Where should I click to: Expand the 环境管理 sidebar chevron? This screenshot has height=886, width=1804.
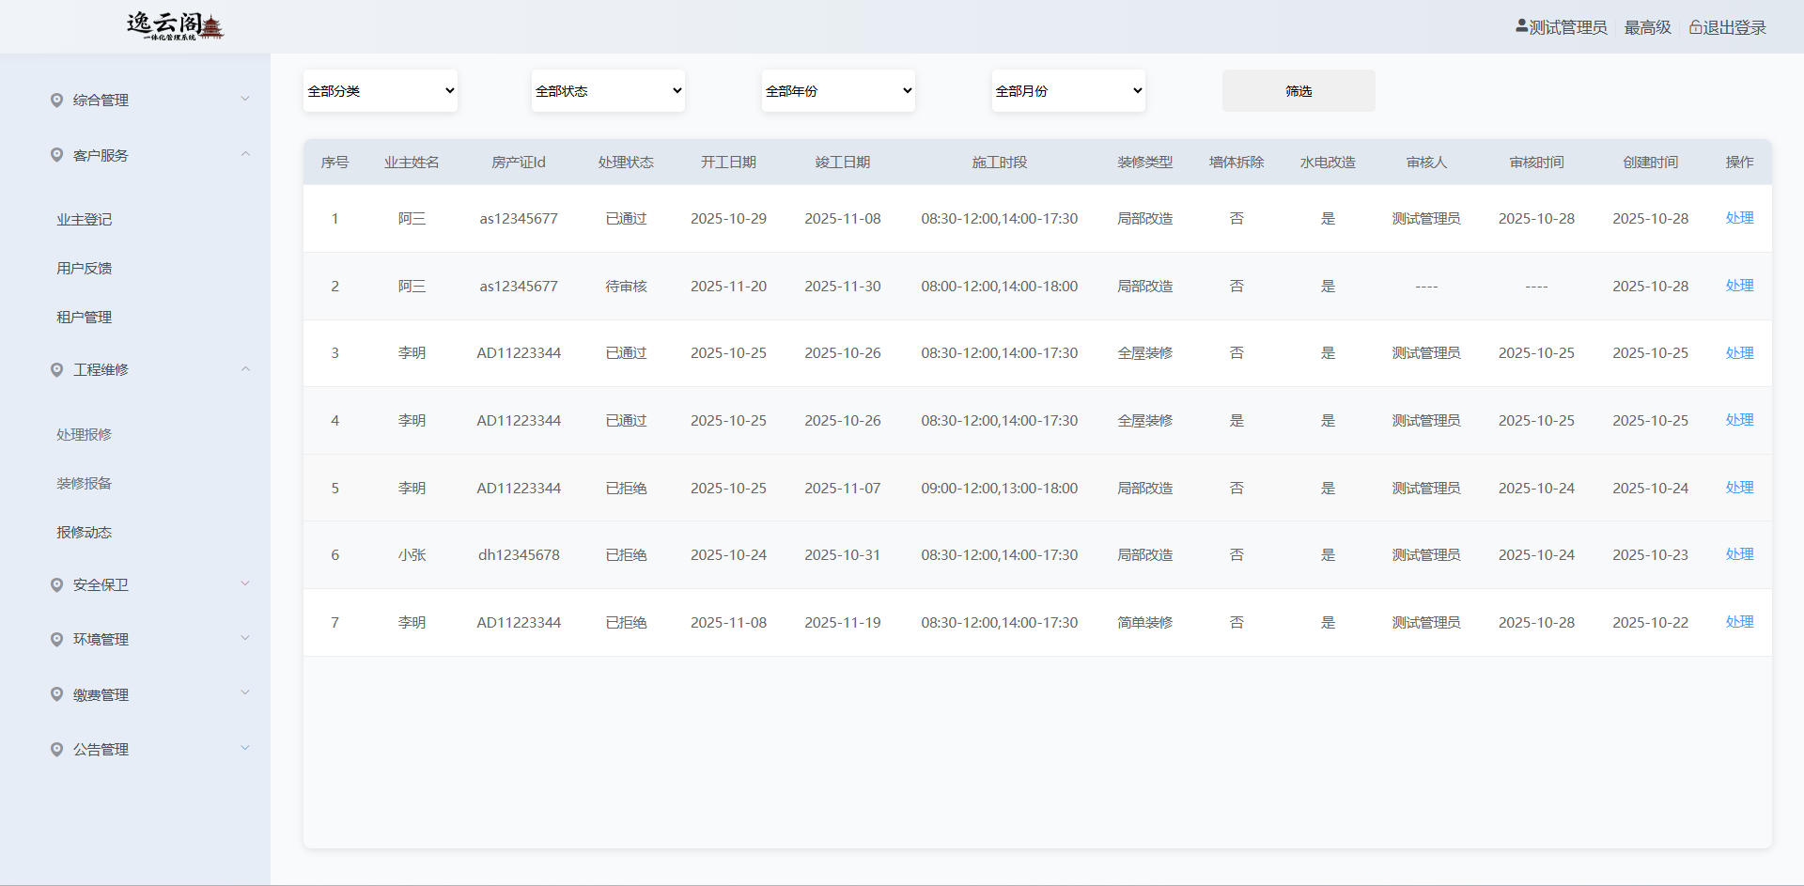pyautogui.click(x=245, y=638)
